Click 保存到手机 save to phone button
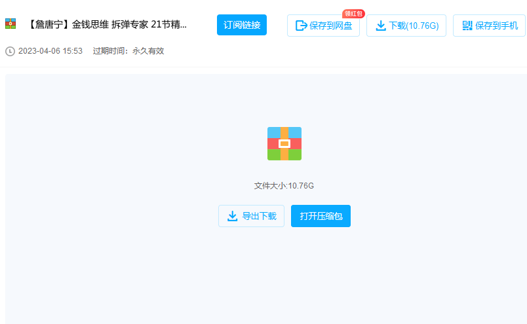527x324 pixels. 490,26
